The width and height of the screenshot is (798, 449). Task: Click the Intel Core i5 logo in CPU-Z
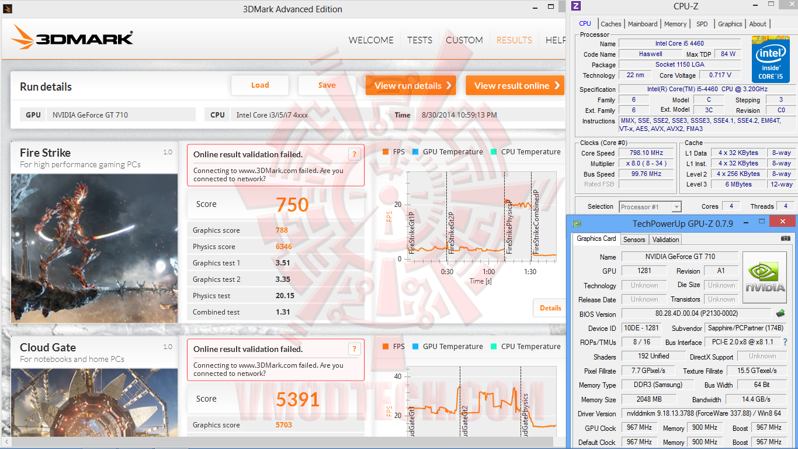tap(770, 59)
